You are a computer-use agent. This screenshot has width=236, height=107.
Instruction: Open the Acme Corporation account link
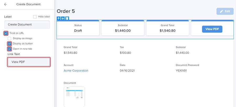pos(76,71)
